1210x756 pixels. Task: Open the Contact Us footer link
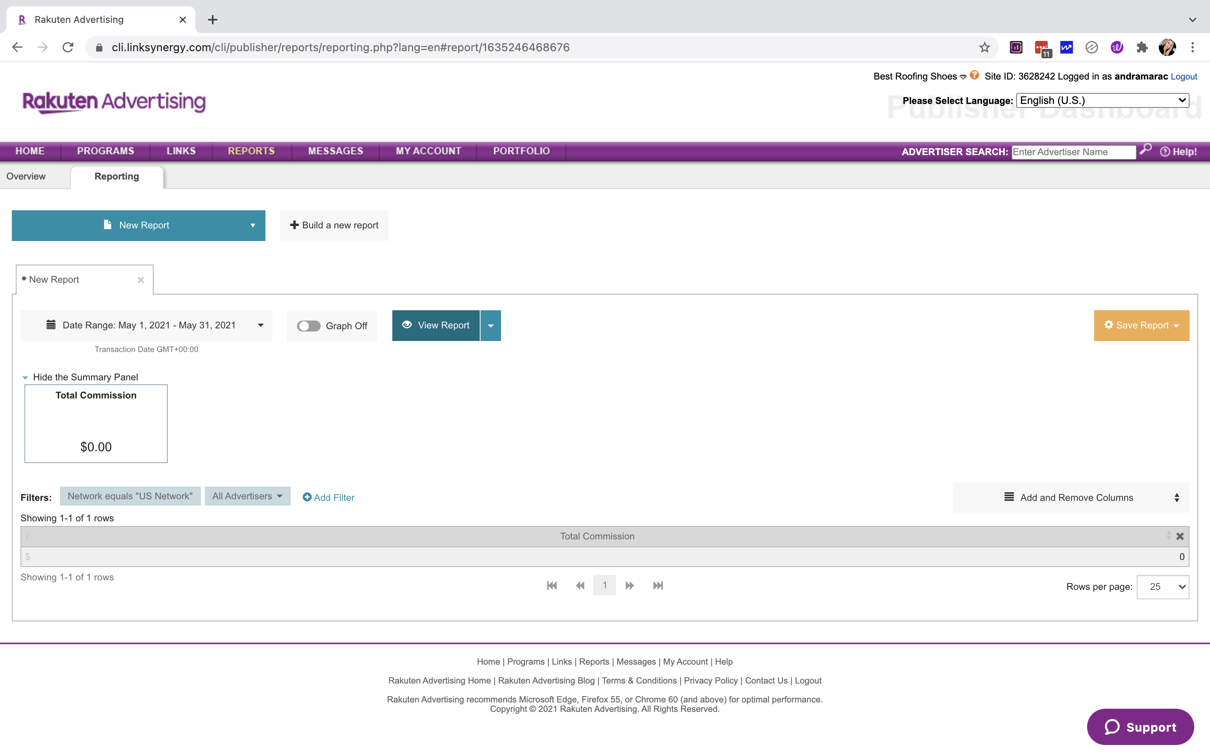point(766,680)
